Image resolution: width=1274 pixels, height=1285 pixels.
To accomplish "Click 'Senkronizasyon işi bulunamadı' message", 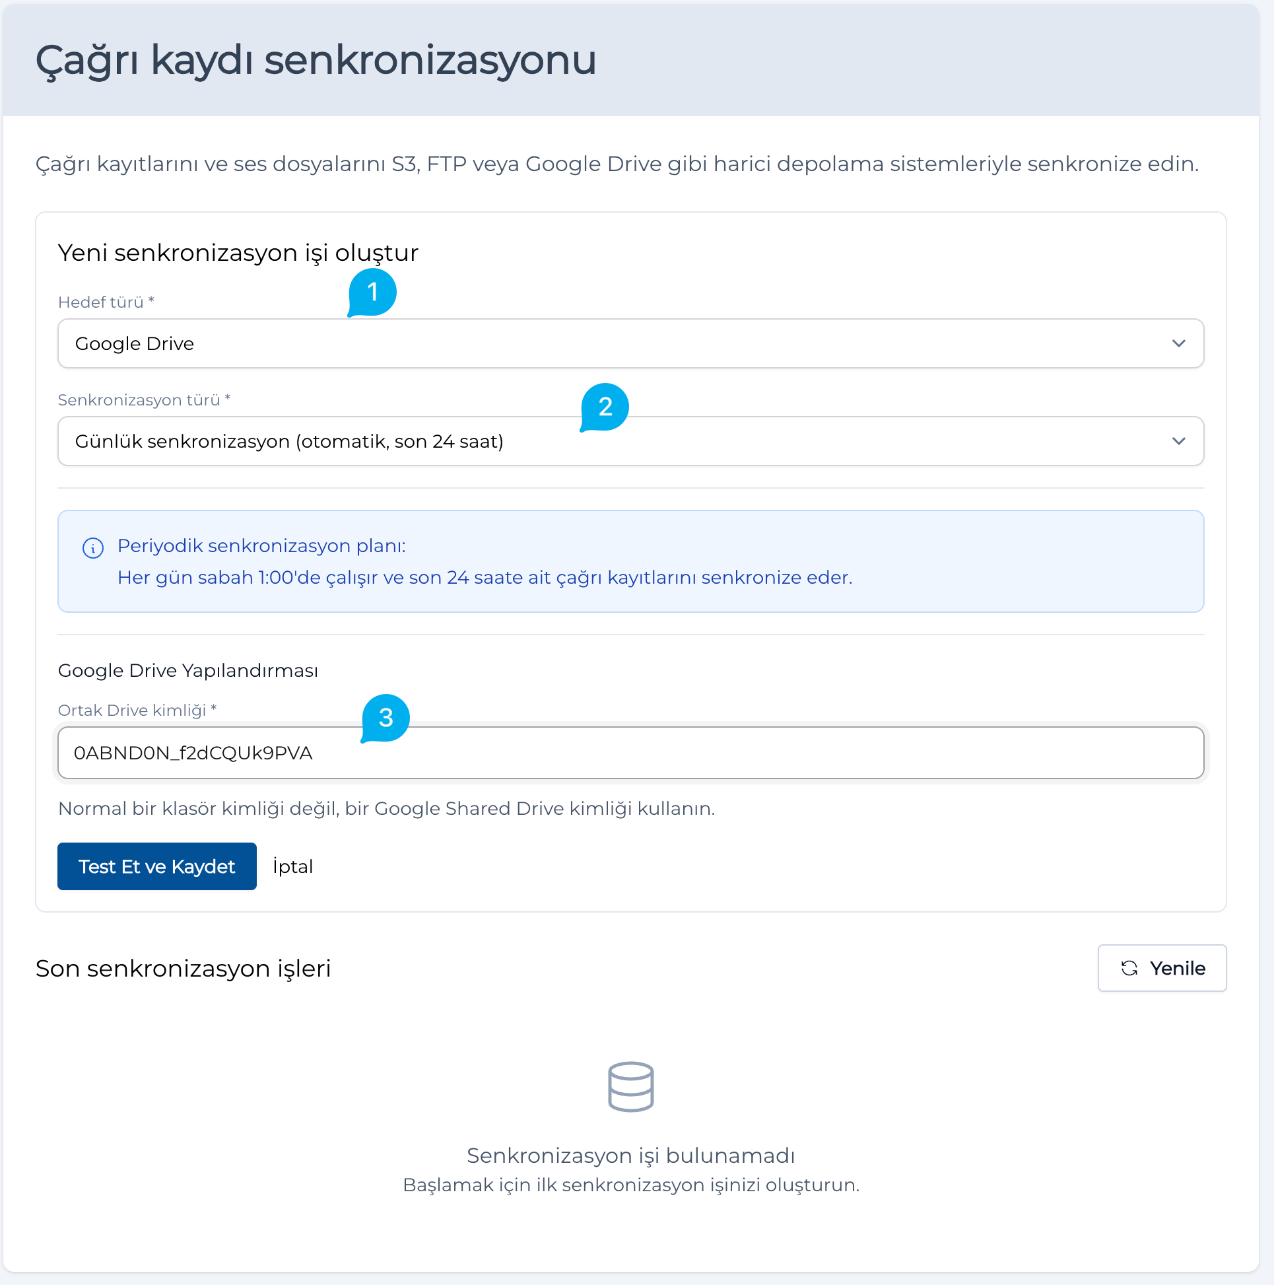I will pyautogui.click(x=630, y=1156).
